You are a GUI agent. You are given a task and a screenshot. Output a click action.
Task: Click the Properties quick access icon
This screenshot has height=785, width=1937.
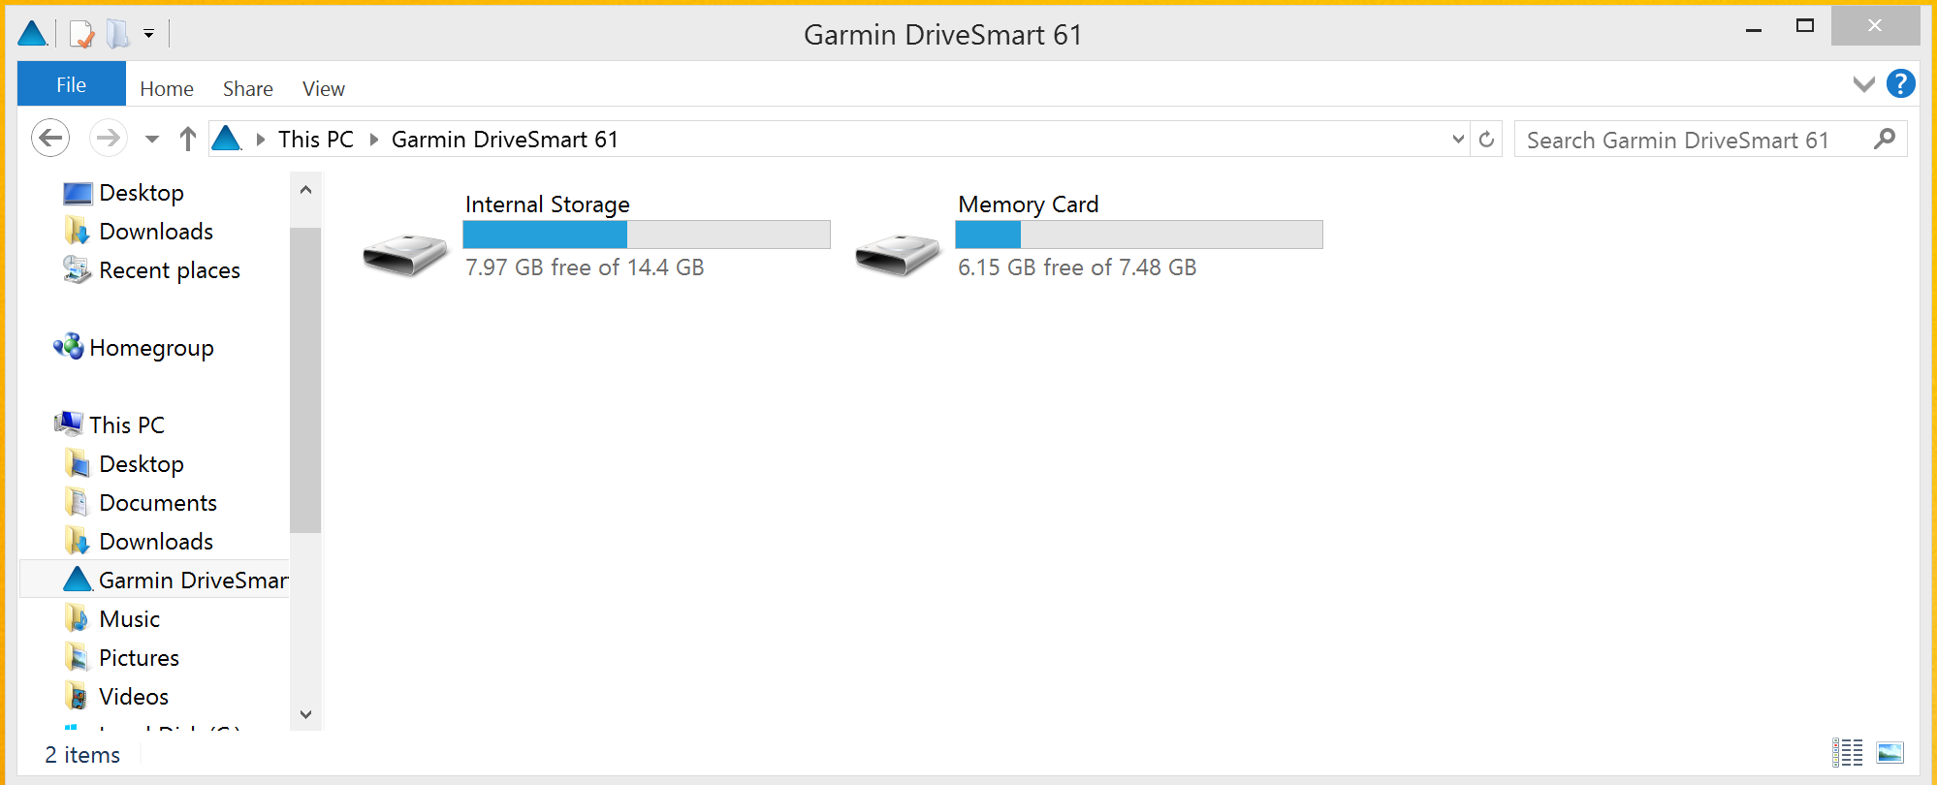coord(82,34)
